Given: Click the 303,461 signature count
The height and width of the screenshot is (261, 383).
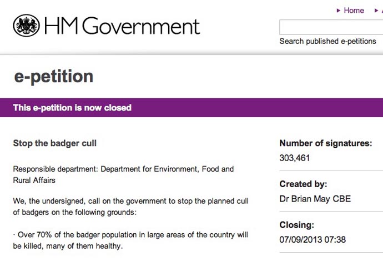Looking at the screenshot, I should point(295,158).
